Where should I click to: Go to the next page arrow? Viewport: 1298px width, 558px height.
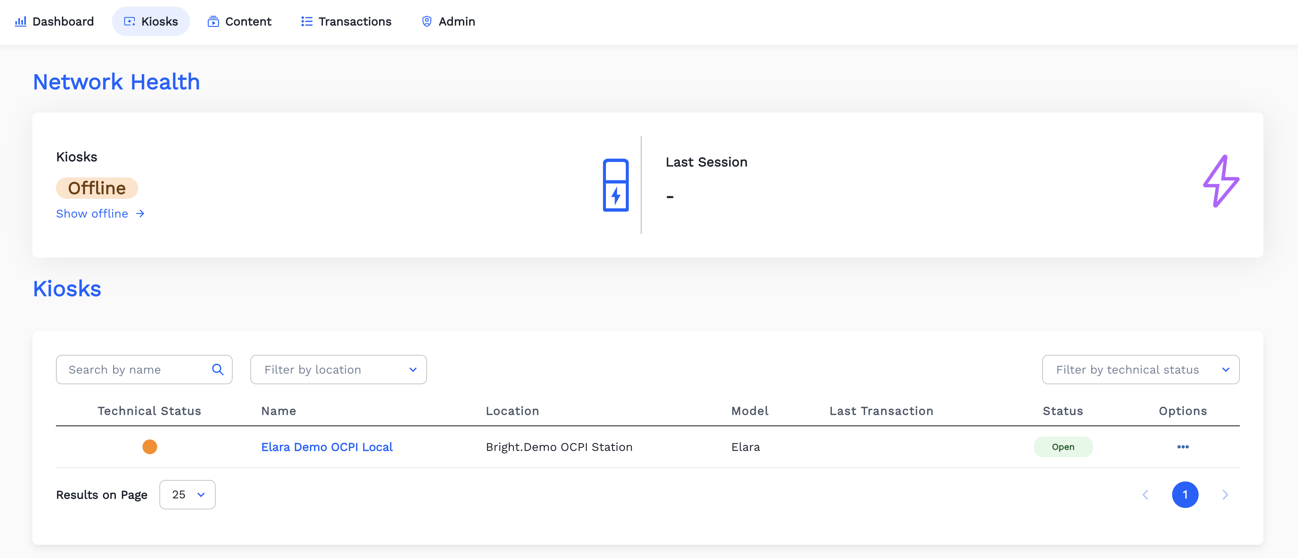[x=1224, y=495]
